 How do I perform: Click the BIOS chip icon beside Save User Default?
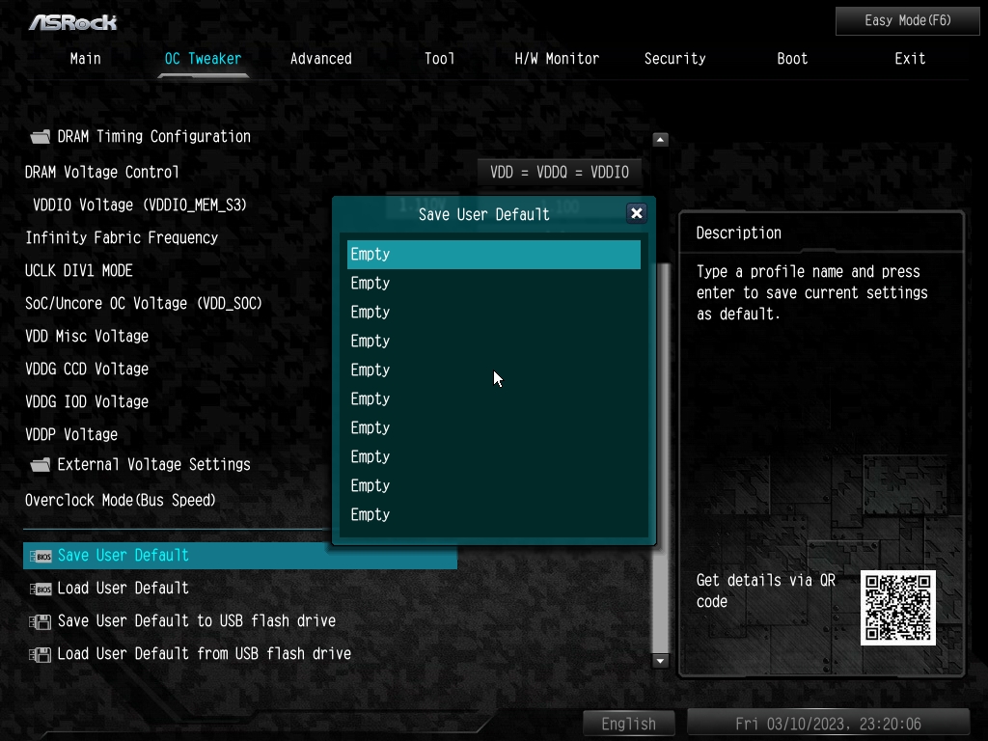[41, 556]
